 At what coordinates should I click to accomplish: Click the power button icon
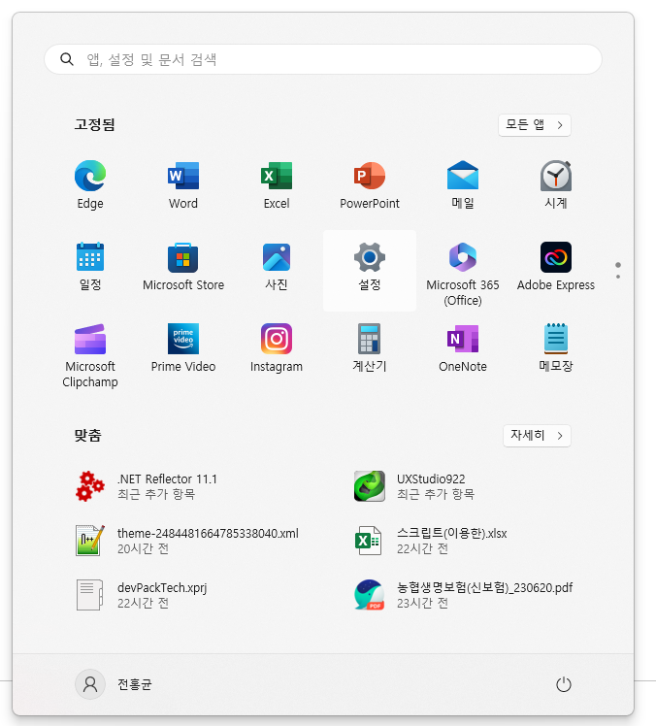[563, 684]
